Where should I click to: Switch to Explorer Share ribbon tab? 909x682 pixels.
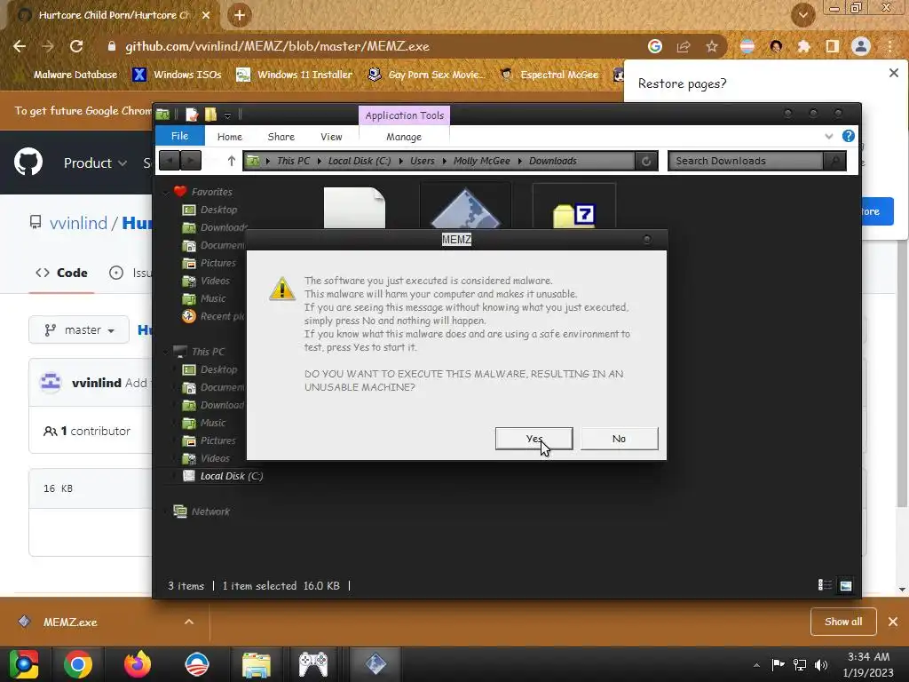click(281, 137)
